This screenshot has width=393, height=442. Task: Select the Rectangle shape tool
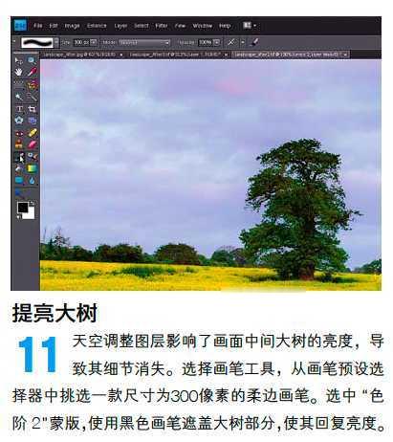point(19,181)
